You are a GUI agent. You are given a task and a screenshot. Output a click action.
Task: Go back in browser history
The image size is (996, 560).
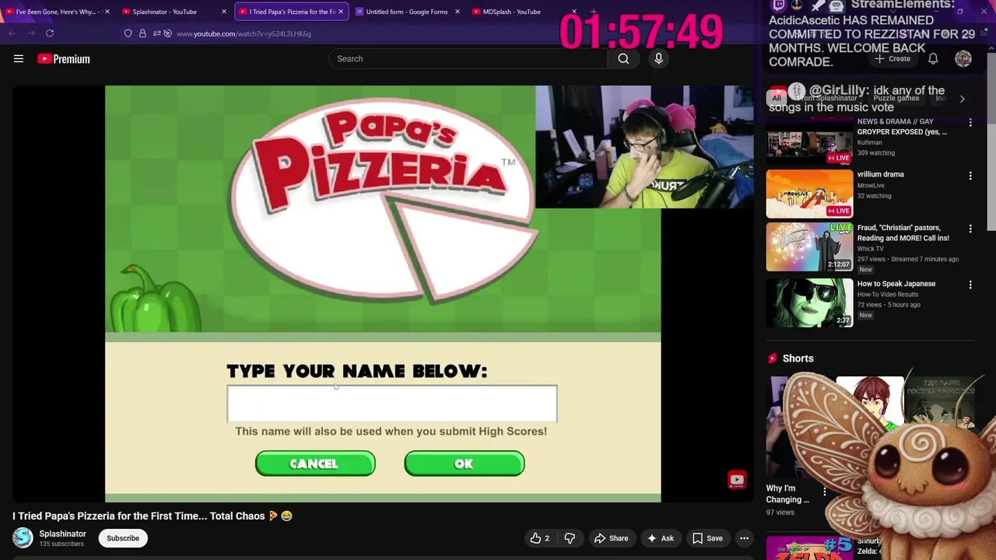click(12, 33)
